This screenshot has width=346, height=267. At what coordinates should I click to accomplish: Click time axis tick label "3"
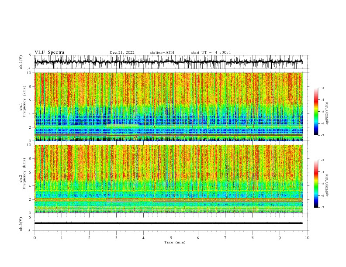tap(116, 238)
